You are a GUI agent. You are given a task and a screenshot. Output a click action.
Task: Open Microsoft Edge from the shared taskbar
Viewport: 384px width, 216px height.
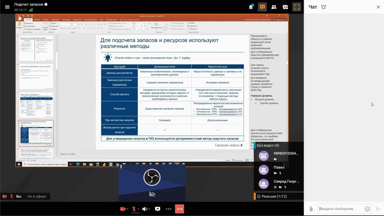tap(78, 164)
